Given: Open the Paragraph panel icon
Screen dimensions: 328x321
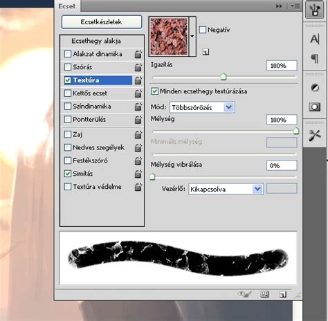Looking at the screenshot, I should 315,59.
